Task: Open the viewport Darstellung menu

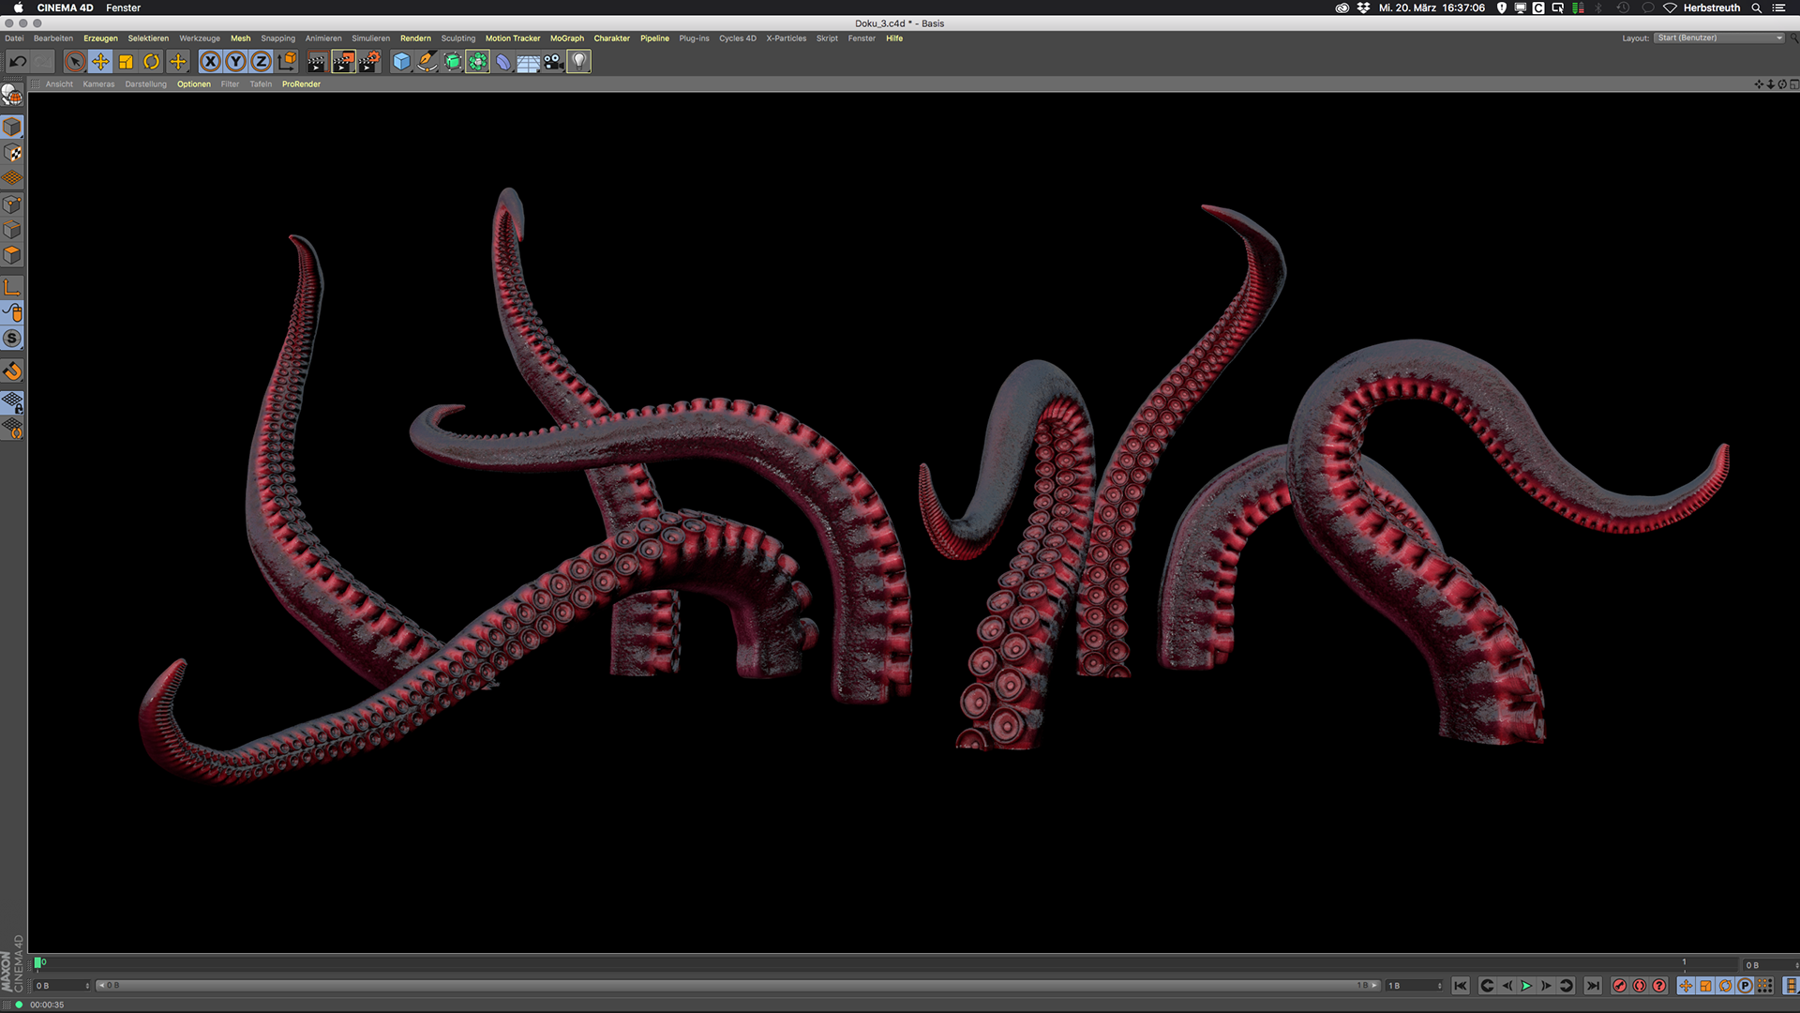Action: pos(145,84)
